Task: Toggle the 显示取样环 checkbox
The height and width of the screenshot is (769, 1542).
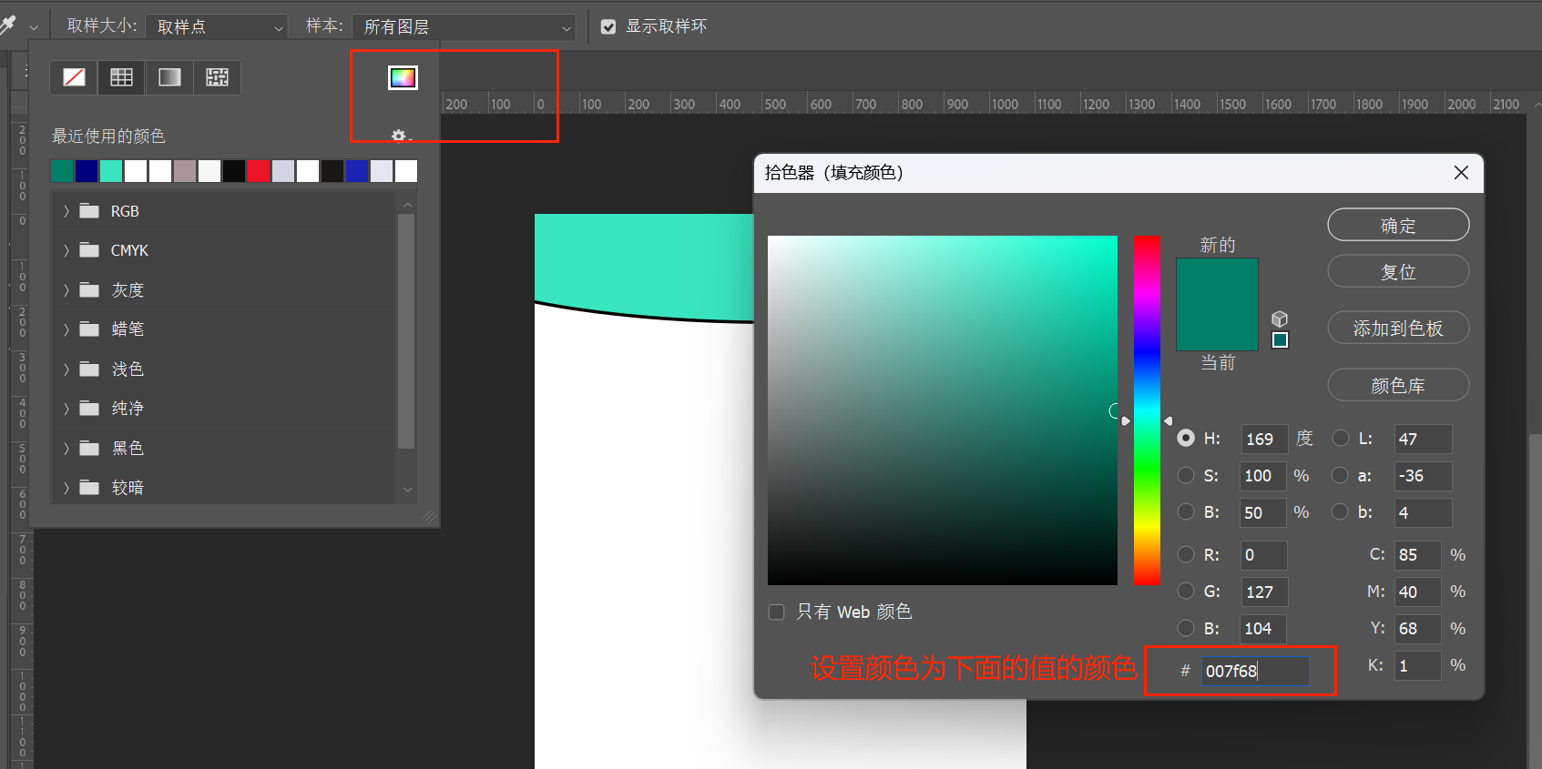Action: tap(608, 27)
